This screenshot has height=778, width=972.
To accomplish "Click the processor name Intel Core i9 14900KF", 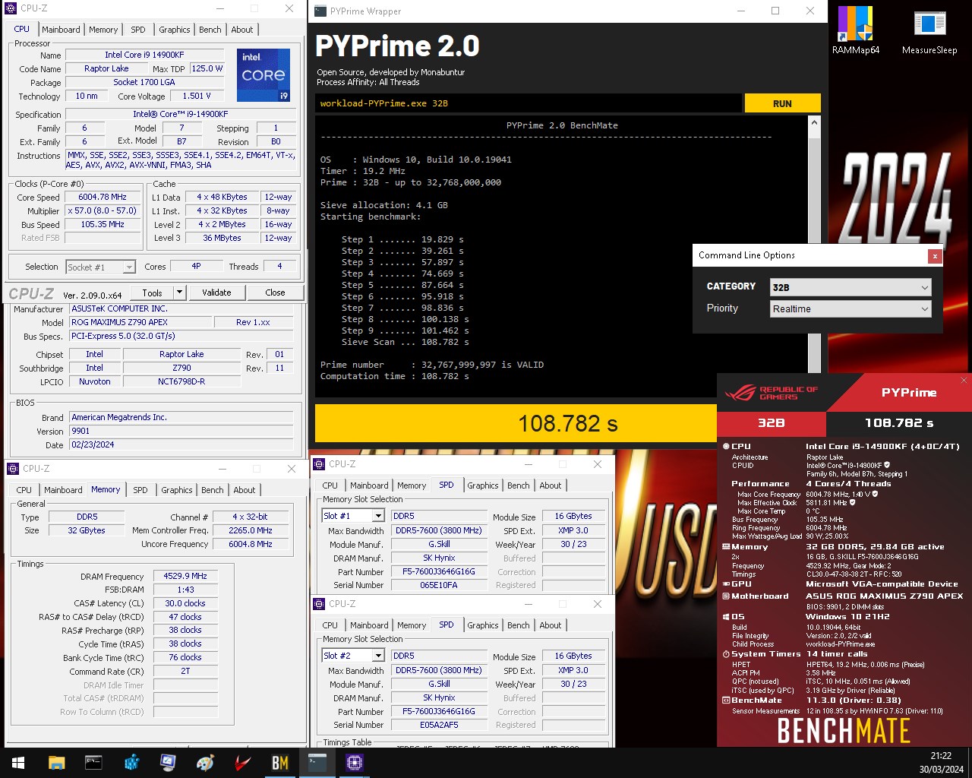I will pyautogui.click(x=144, y=55).
